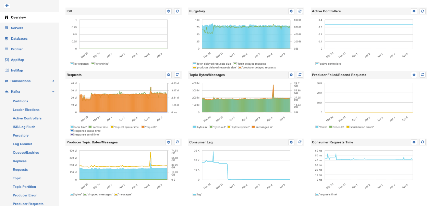Toggle 'producer delayed requests' legend series
This screenshot has height=206, width=438.
(x=257, y=67)
